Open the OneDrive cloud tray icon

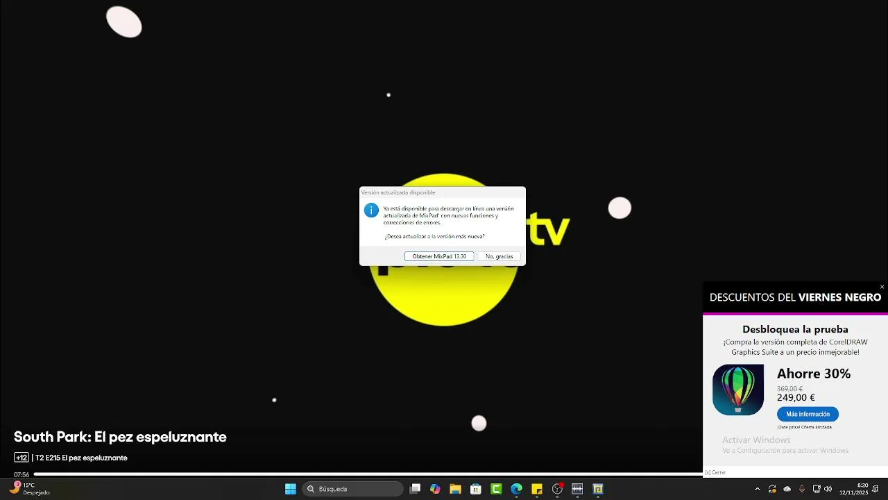(787, 489)
